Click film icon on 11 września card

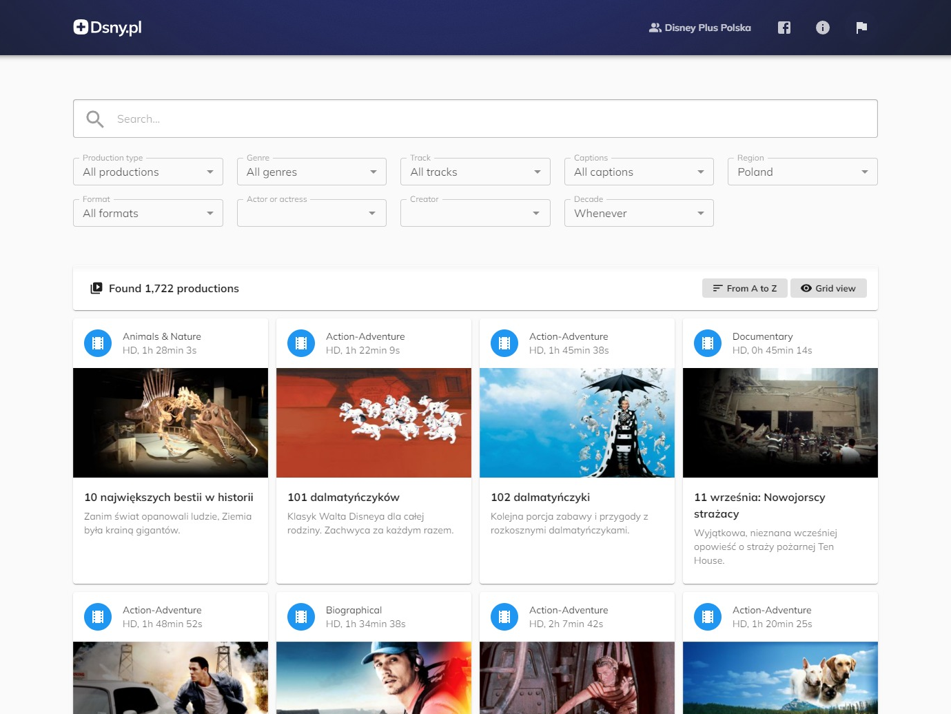point(708,343)
